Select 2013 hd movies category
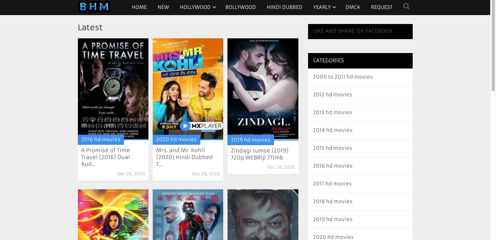 pyautogui.click(x=332, y=113)
